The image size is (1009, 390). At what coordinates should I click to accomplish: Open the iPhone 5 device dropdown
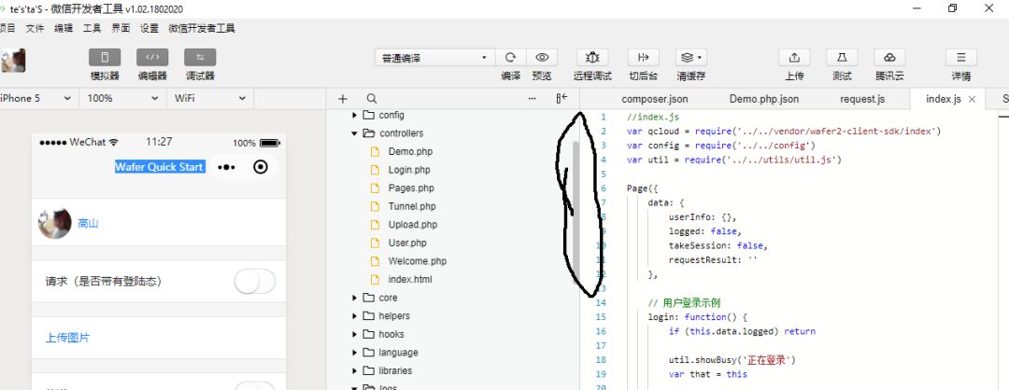coord(36,98)
